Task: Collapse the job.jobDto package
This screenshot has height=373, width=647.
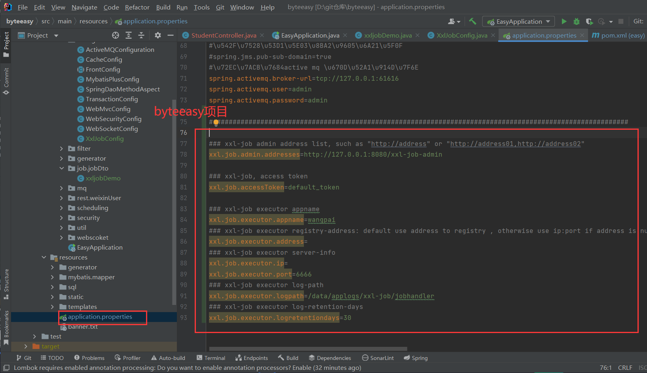Action: pos(61,169)
